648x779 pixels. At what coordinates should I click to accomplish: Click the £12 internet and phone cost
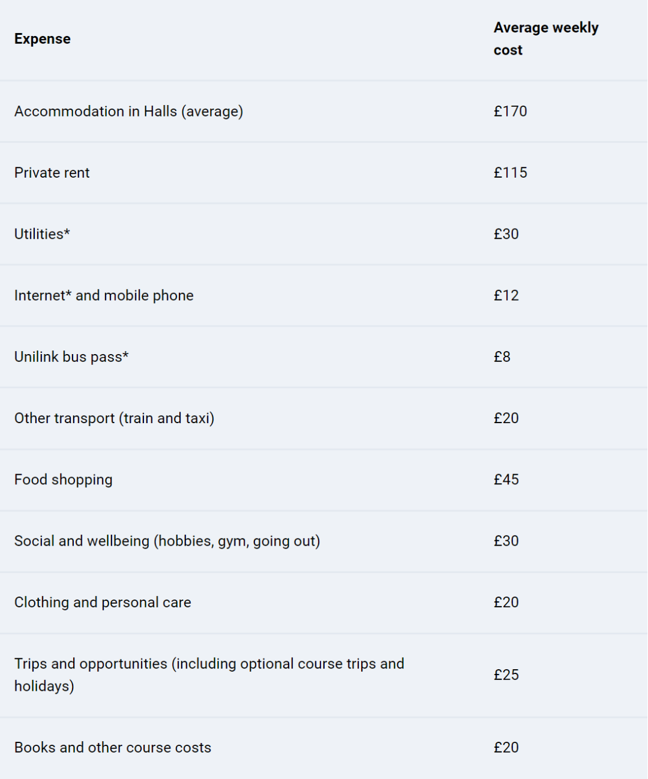pos(506,295)
